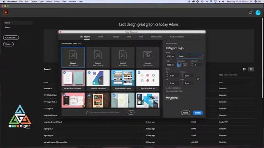
Task: Click the Height input field
Action: click(x=171, y=65)
